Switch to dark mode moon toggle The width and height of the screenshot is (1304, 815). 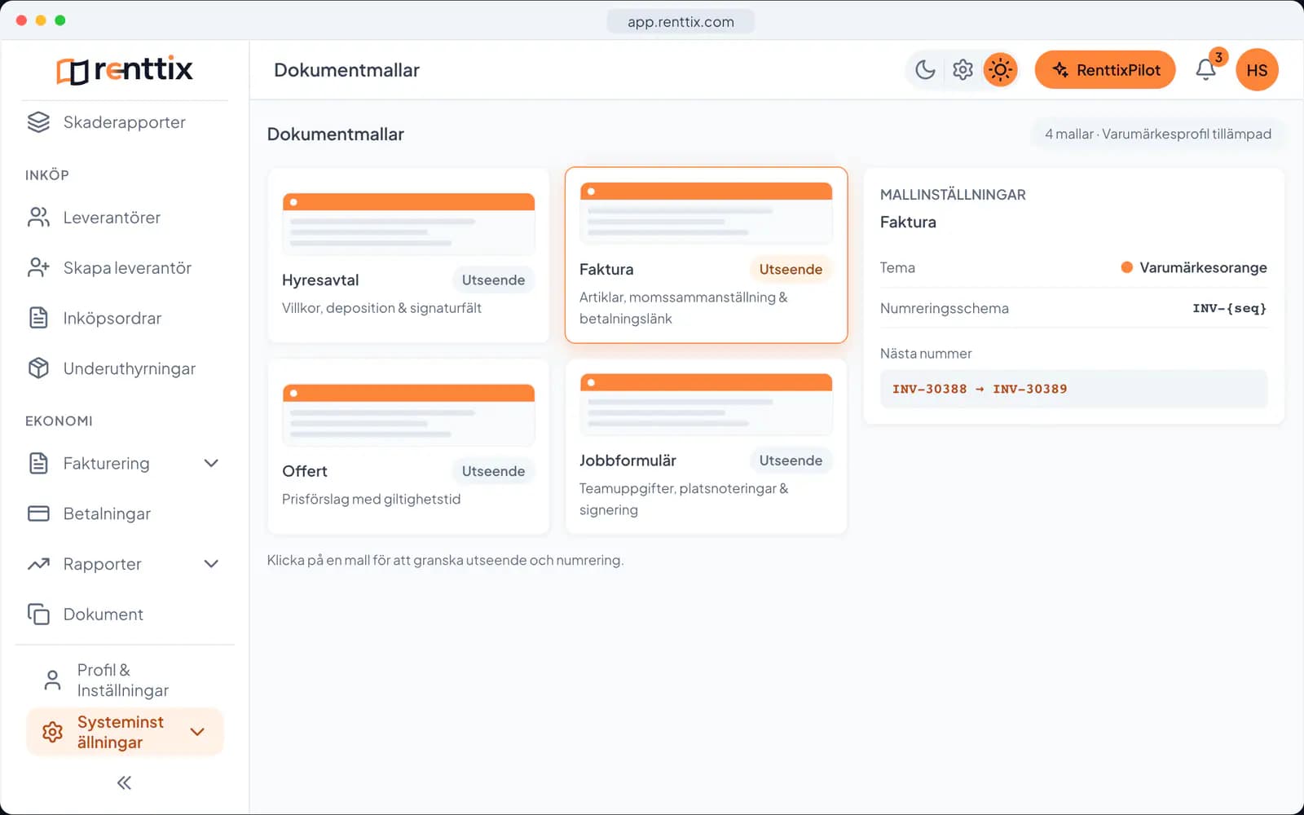925,70
